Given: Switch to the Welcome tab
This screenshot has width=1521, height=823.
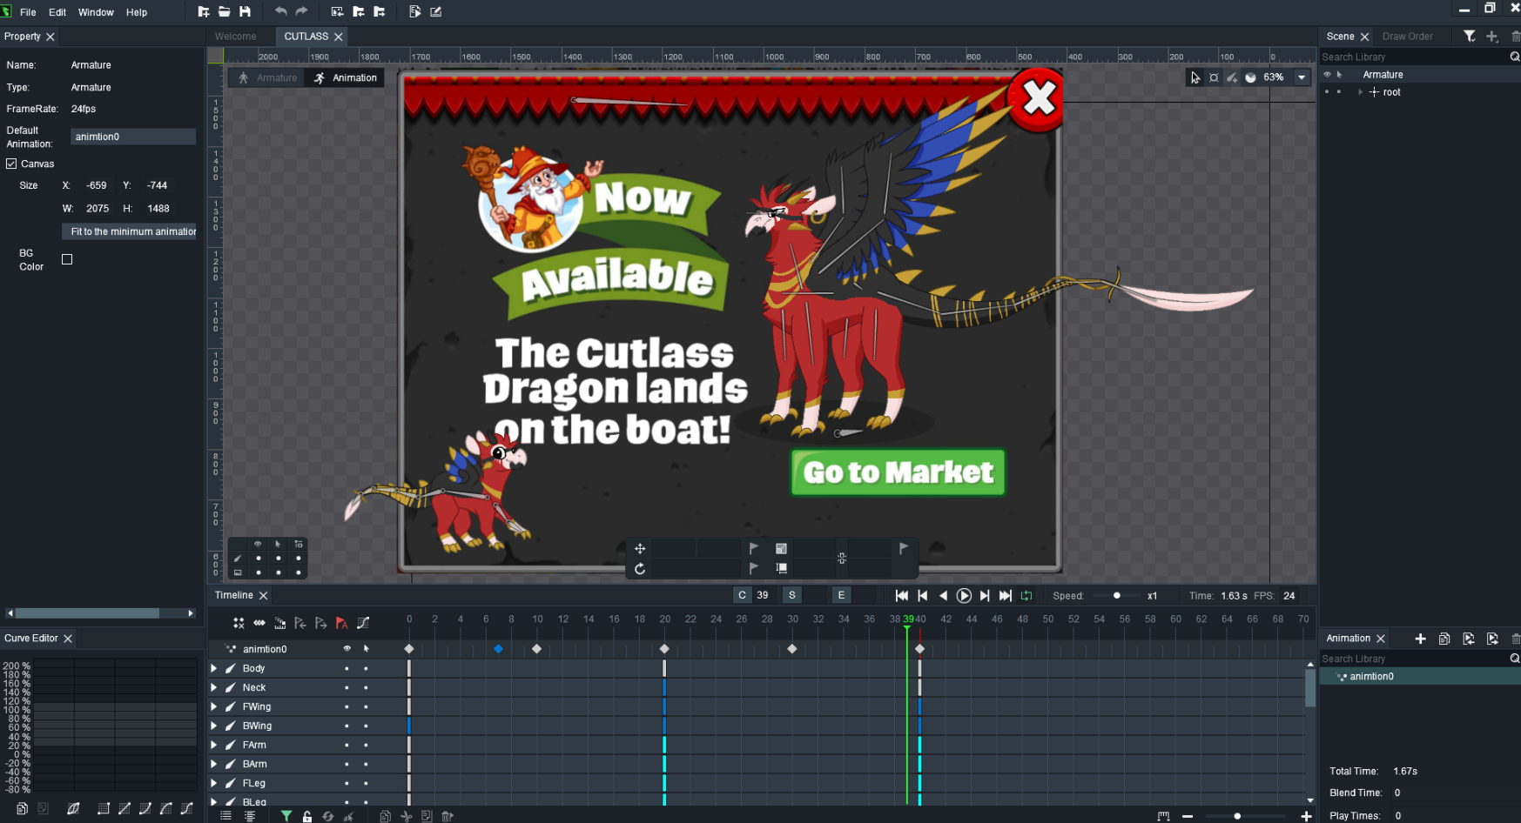Looking at the screenshot, I should tap(235, 37).
